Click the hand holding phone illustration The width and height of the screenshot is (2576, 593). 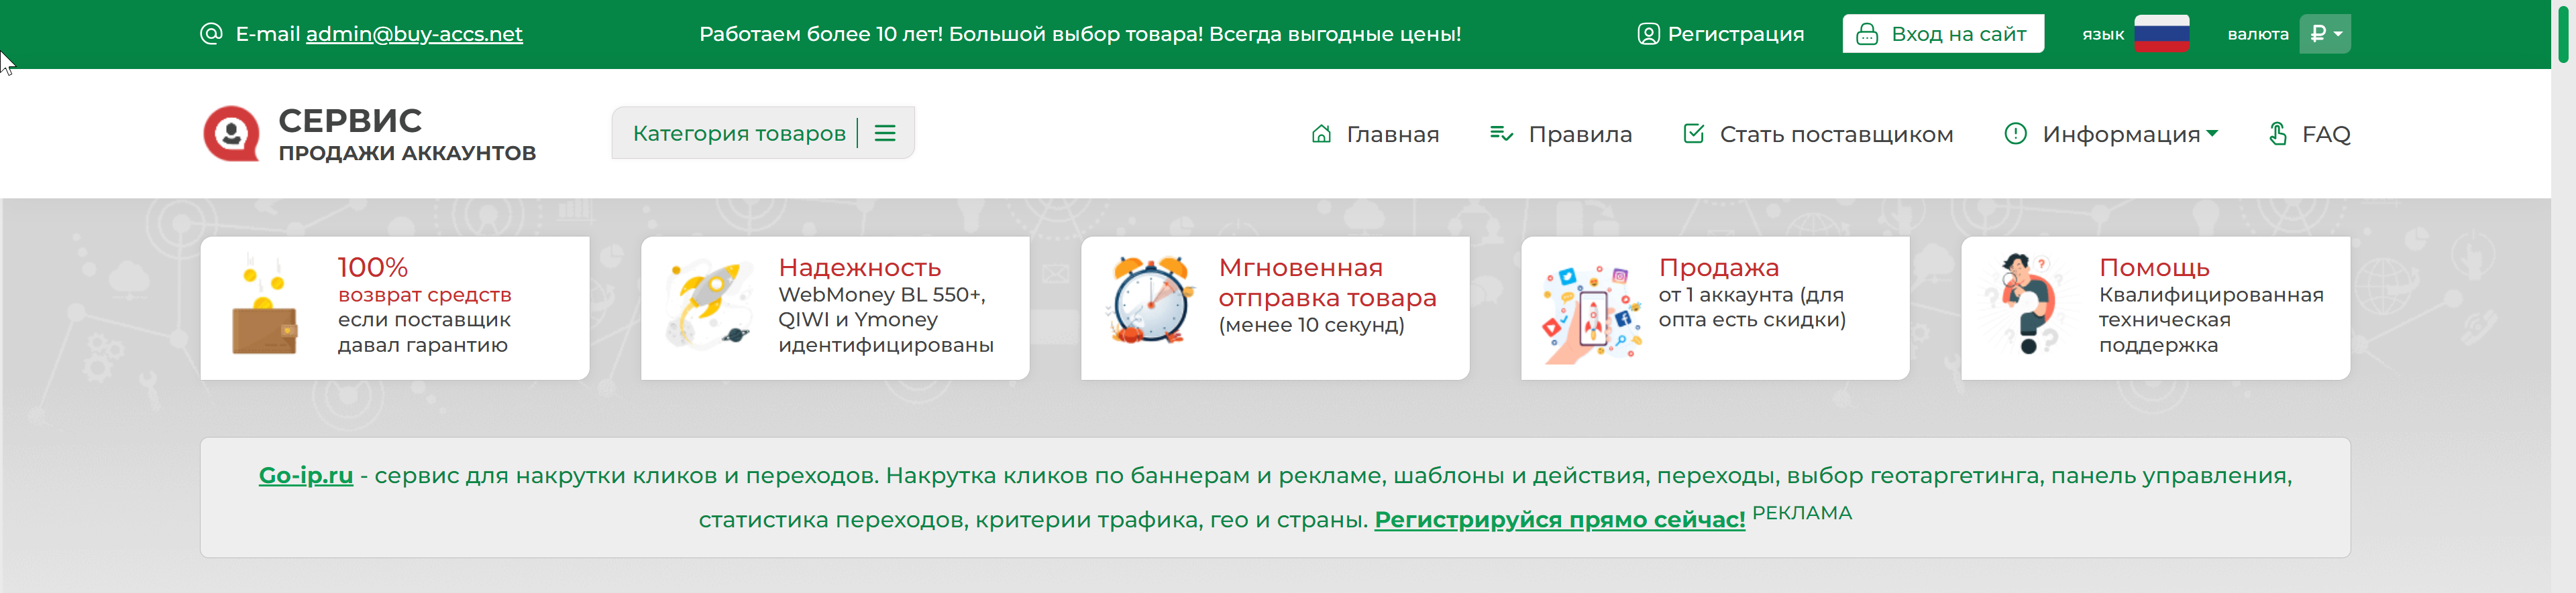1591,314
